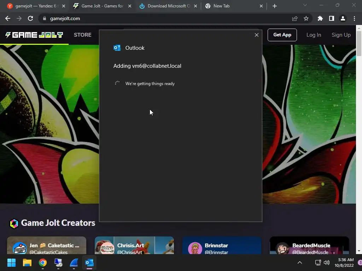The height and width of the screenshot is (271, 362).
Task: Open File Explorer from the taskbar
Action: (x=27, y=263)
